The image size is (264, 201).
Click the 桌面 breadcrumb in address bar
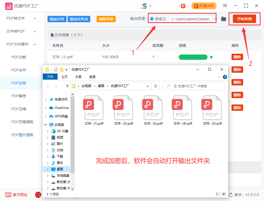101,86
